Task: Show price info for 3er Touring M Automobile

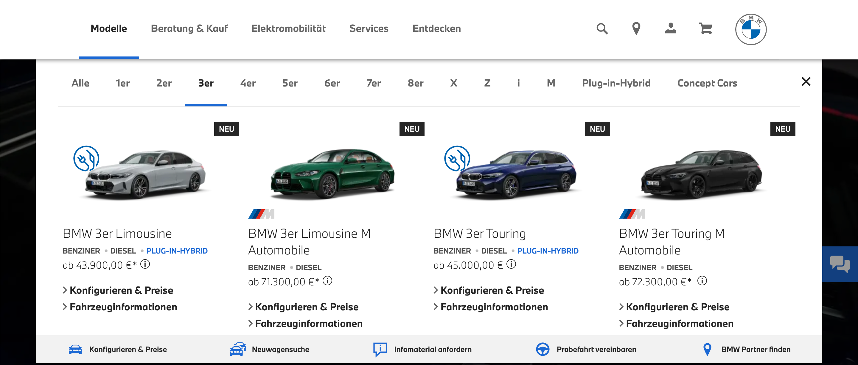Action: pyautogui.click(x=702, y=281)
